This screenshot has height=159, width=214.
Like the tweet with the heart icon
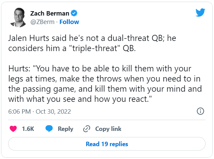(x=13, y=129)
